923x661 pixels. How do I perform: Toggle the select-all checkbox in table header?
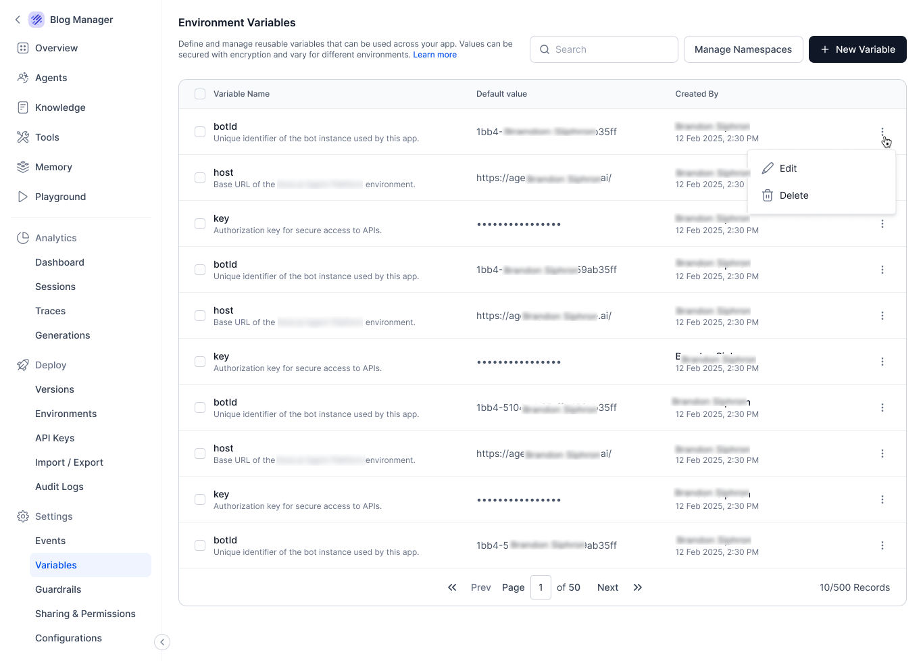click(200, 94)
